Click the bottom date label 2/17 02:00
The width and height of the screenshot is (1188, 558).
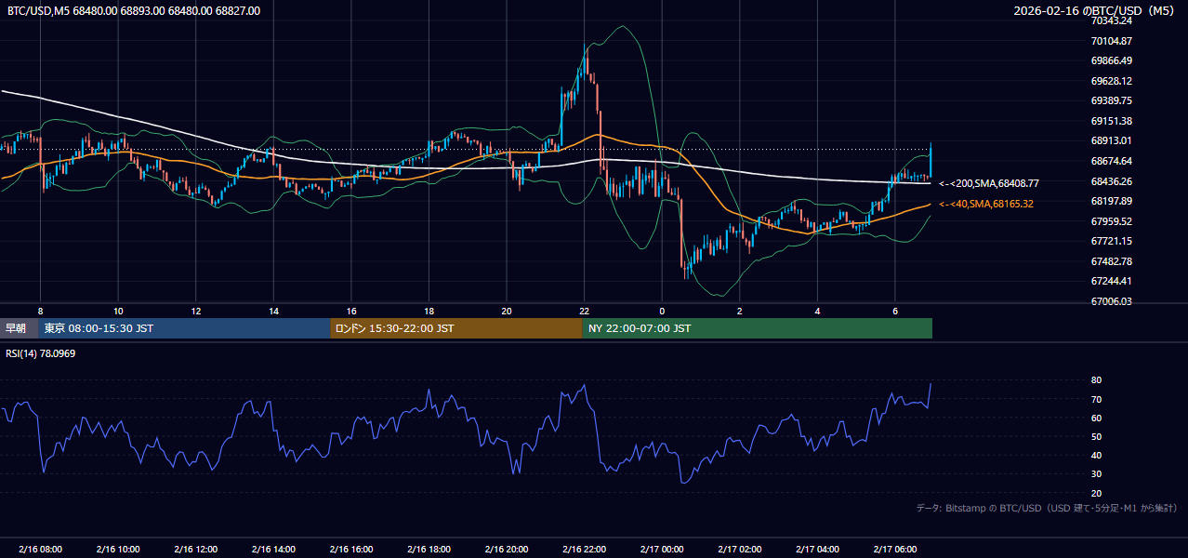[740, 549]
